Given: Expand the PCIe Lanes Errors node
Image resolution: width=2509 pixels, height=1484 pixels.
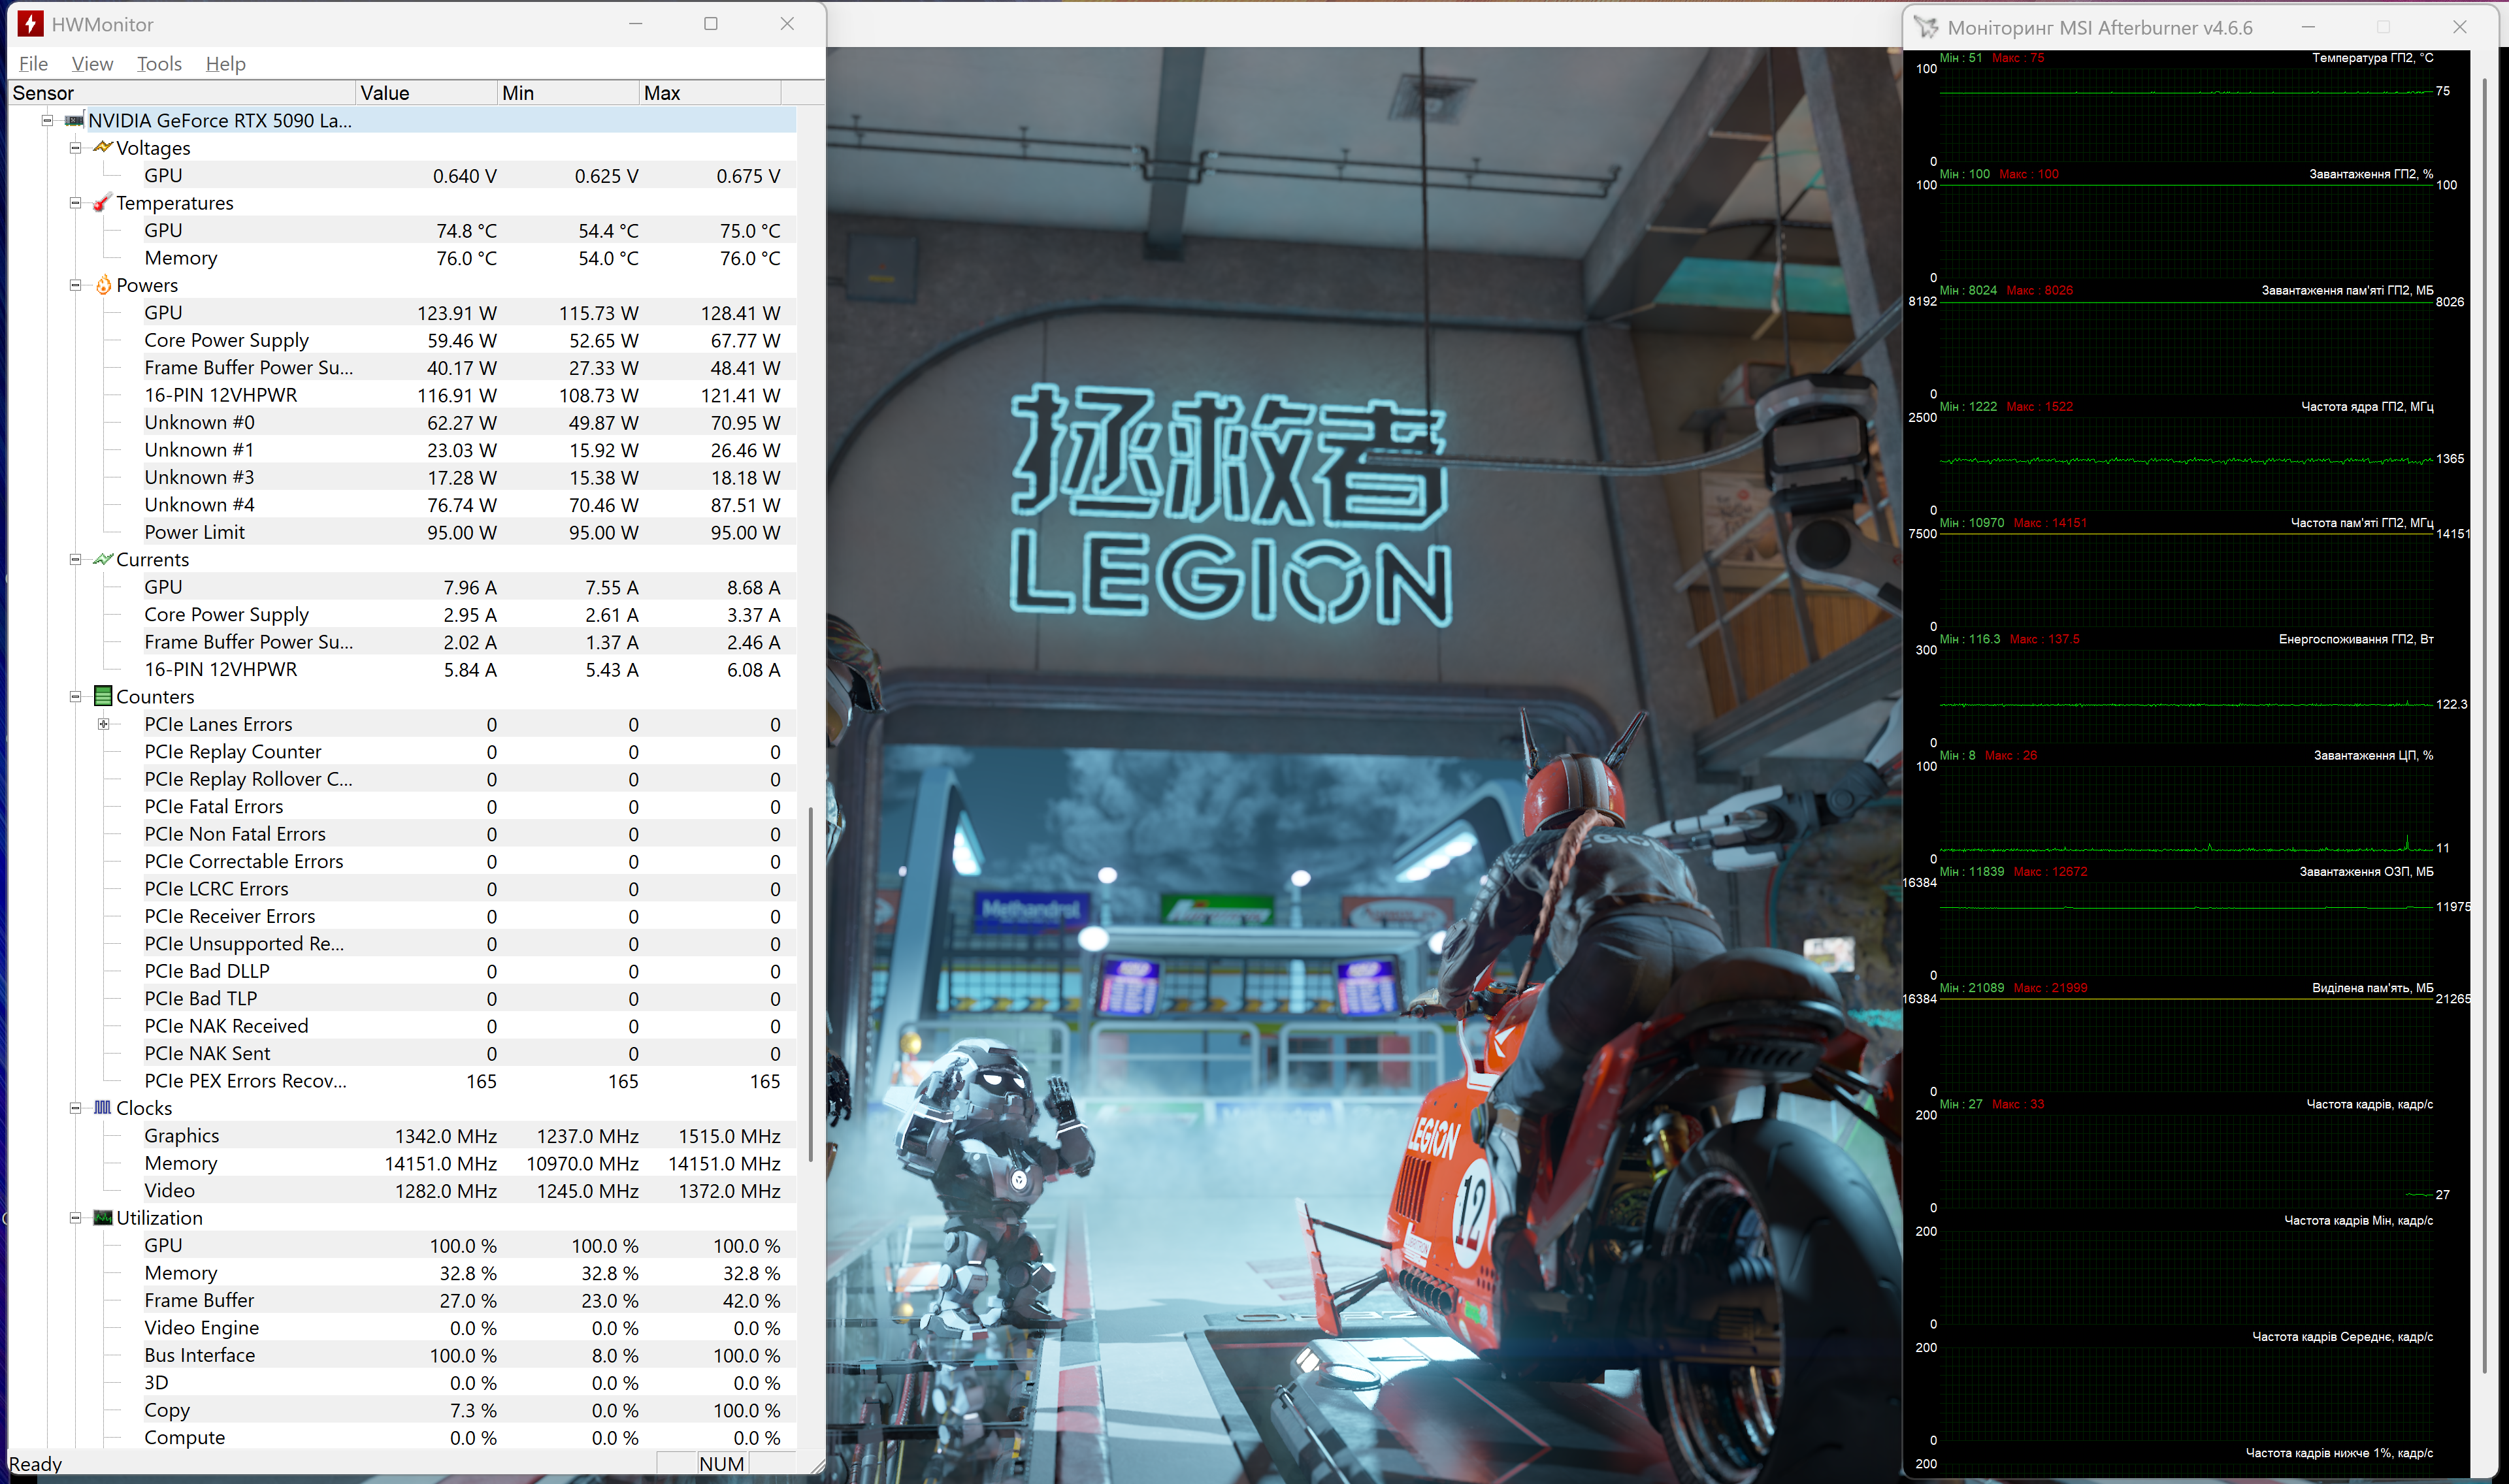Looking at the screenshot, I should (103, 724).
